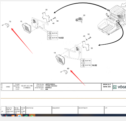Select the upper signal lamp part 10
Image resolution: width=126 pixels, height=121 pixels.
click(x=27, y=28)
